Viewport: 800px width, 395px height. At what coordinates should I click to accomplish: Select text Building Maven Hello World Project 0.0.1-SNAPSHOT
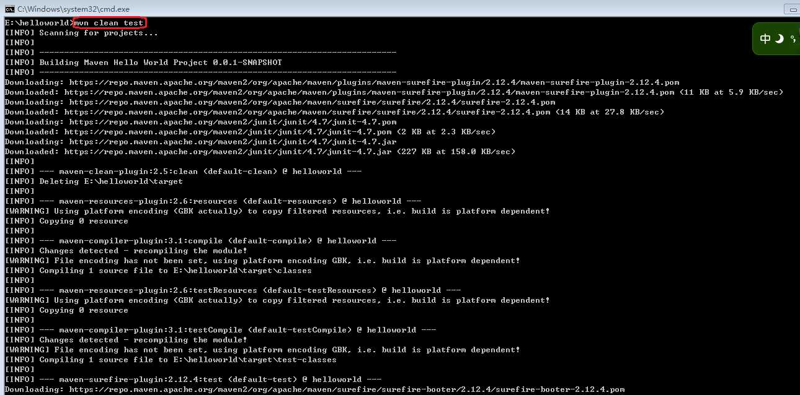161,63
